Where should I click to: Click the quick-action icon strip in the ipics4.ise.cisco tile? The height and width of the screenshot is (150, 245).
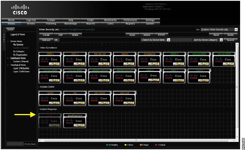pos(79,125)
